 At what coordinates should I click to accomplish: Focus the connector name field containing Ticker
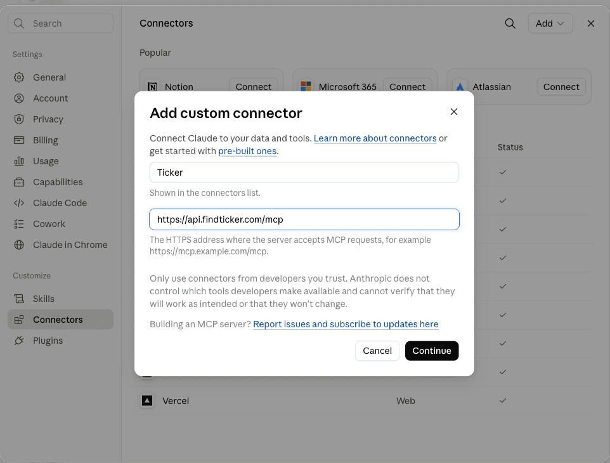point(304,173)
